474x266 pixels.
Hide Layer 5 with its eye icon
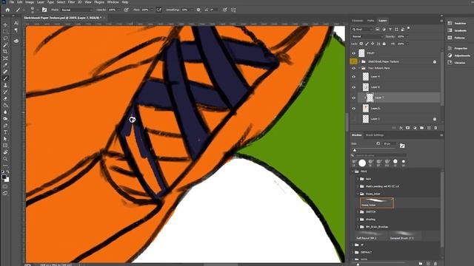(x=353, y=109)
